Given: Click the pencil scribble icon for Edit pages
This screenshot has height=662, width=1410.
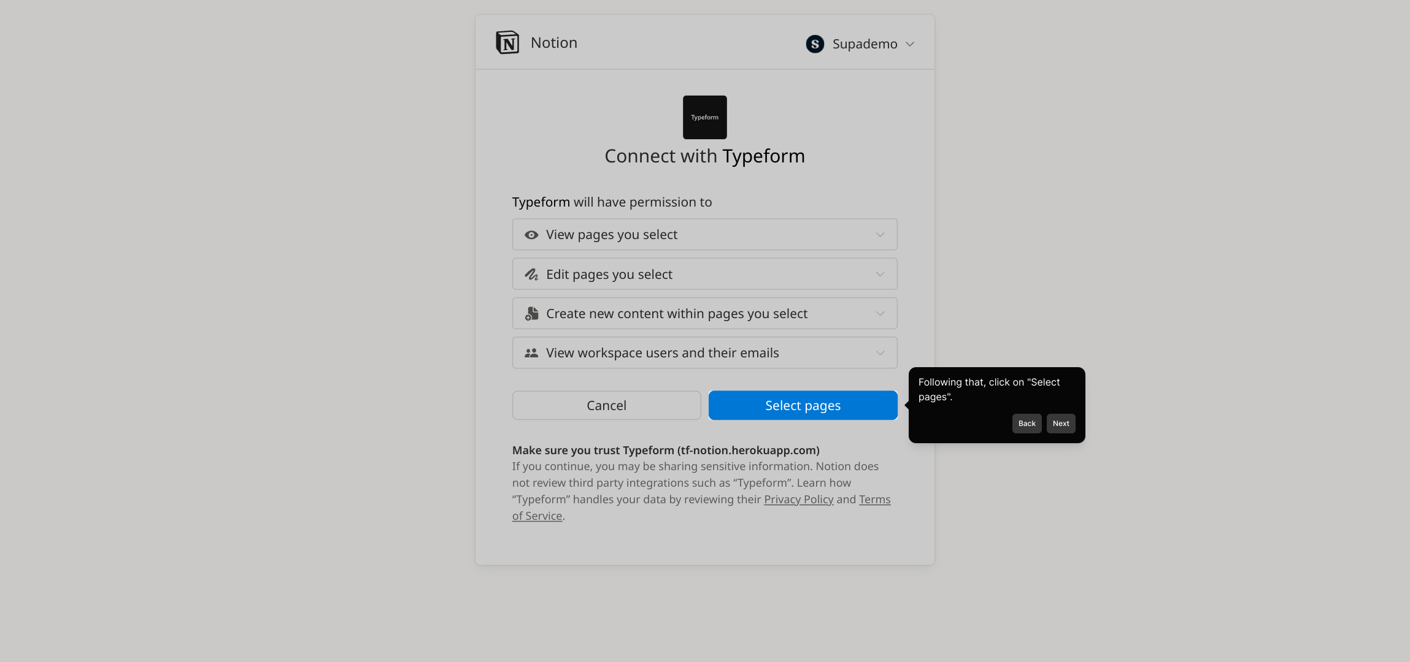Looking at the screenshot, I should click(x=531, y=275).
